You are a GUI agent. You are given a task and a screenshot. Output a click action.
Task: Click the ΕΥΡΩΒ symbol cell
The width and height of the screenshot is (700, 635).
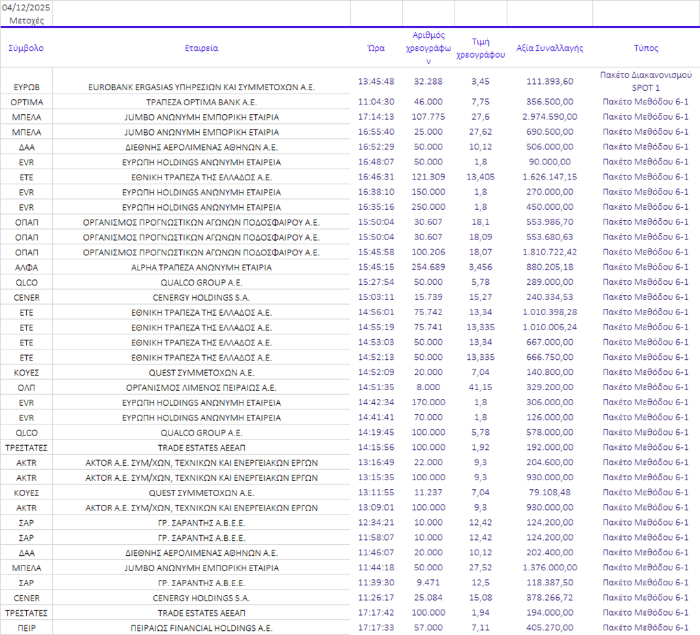pyautogui.click(x=26, y=87)
